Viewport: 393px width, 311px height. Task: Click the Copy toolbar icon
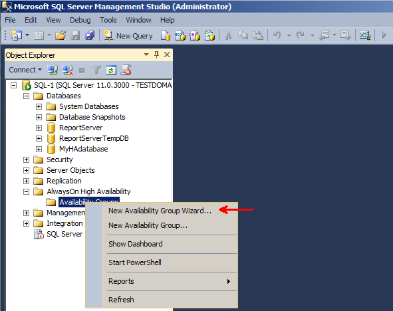coord(243,35)
